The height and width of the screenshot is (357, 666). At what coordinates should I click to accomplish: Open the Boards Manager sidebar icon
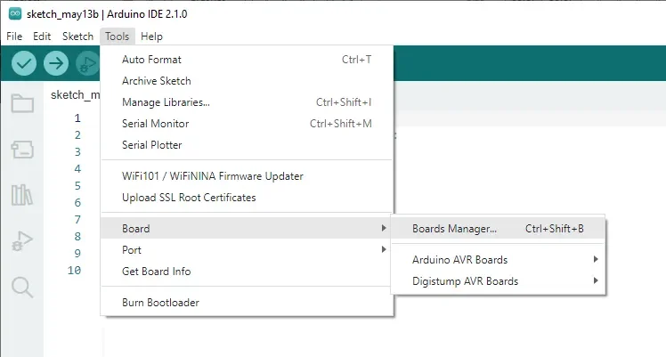tap(22, 150)
